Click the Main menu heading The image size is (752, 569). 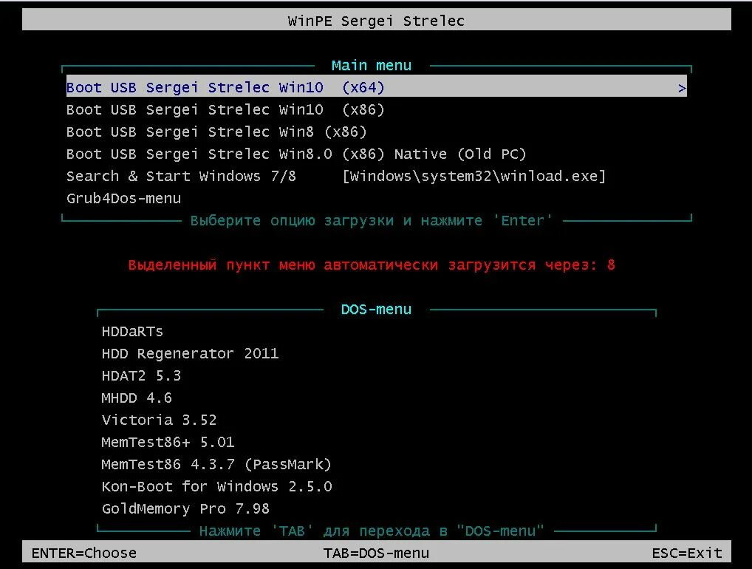coord(372,65)
